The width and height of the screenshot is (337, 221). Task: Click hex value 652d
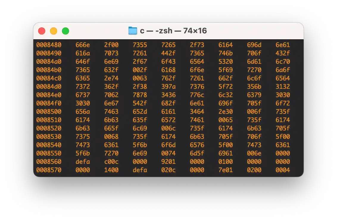click(140, 112)
